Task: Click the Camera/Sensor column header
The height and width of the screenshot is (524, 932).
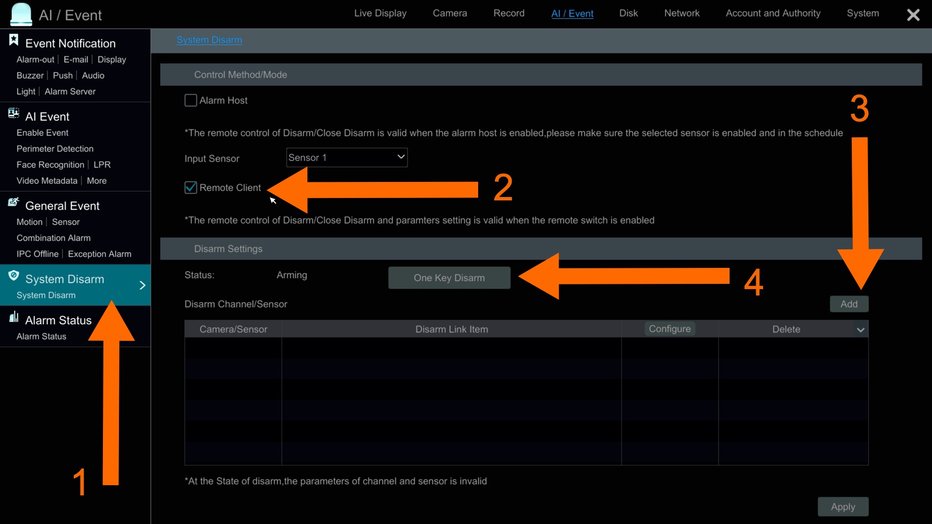Action: pos(233,329)
